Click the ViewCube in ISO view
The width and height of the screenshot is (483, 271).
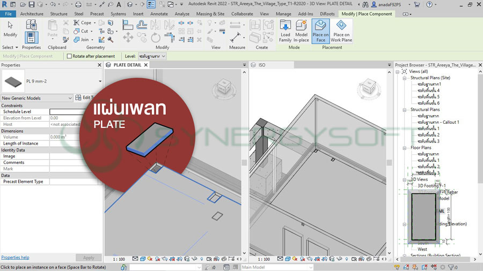369,86
